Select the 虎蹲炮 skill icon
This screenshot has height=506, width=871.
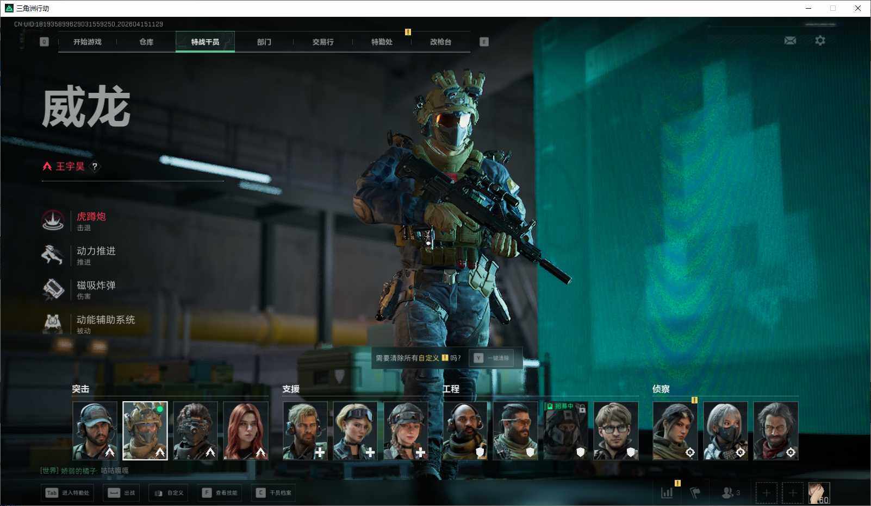[53, 220]
